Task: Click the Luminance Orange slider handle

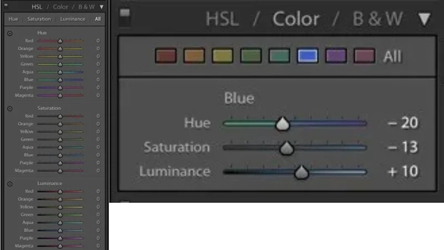Action: 60,199
